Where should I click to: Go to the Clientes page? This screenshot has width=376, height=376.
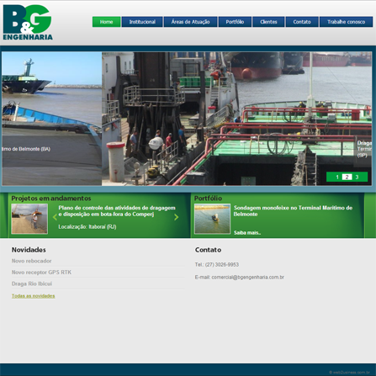tap(268, 22)
